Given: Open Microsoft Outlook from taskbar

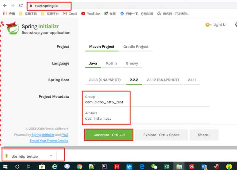Looking at the screenshot, I should (204, 167).
